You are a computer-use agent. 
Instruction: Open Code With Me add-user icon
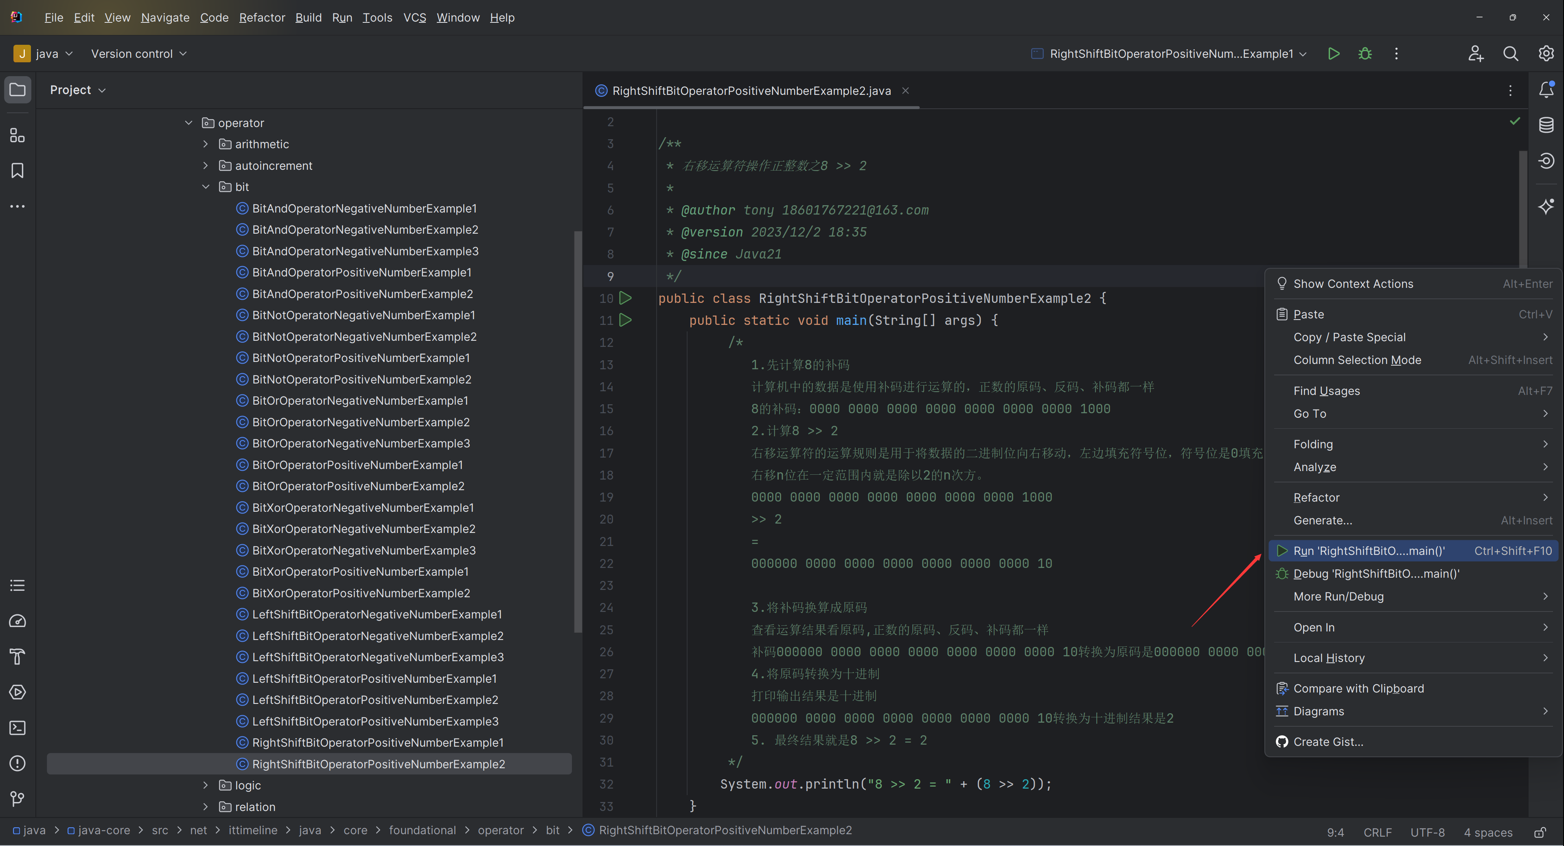pyautogui.click(x=1476, y=53)
